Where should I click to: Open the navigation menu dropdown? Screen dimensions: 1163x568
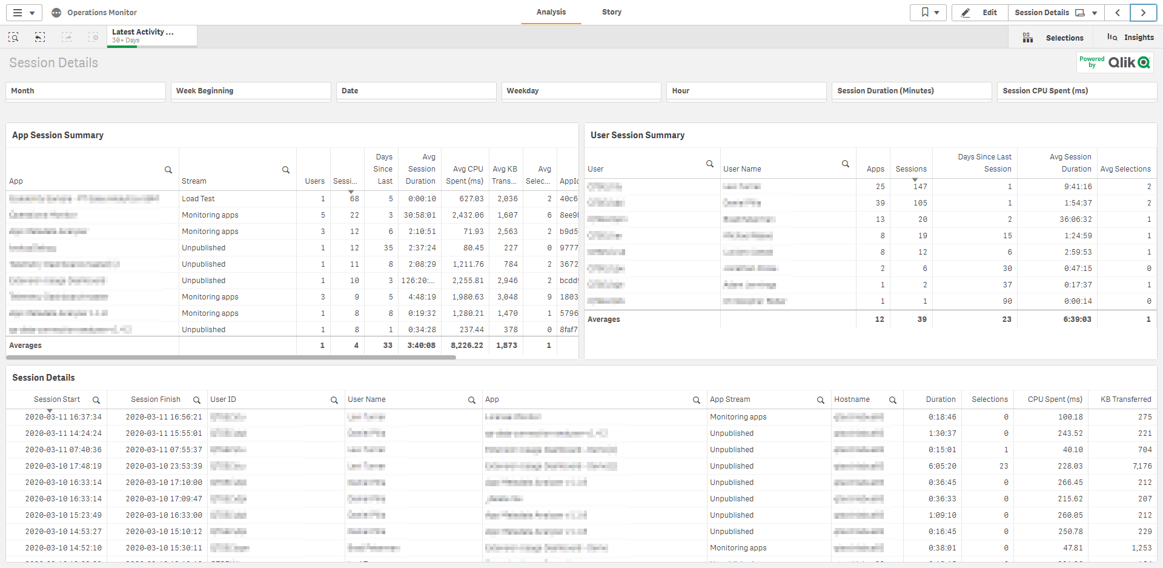[x=24, y=13]
